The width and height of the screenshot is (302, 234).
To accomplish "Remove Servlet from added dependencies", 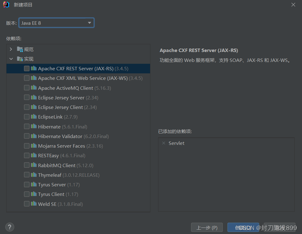I will point(164,143).
